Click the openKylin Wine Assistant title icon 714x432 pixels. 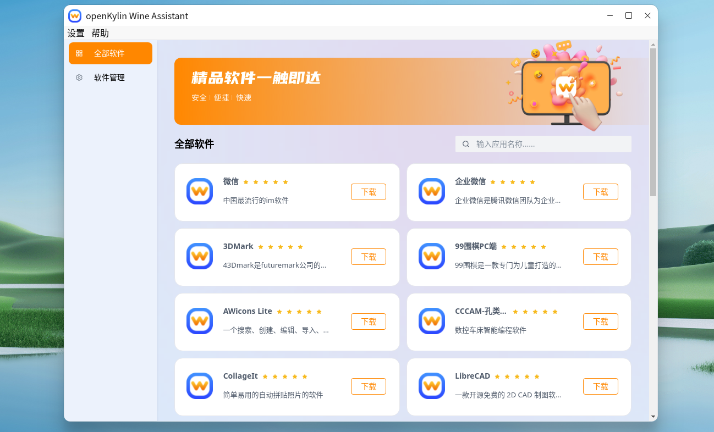[75, 16]
